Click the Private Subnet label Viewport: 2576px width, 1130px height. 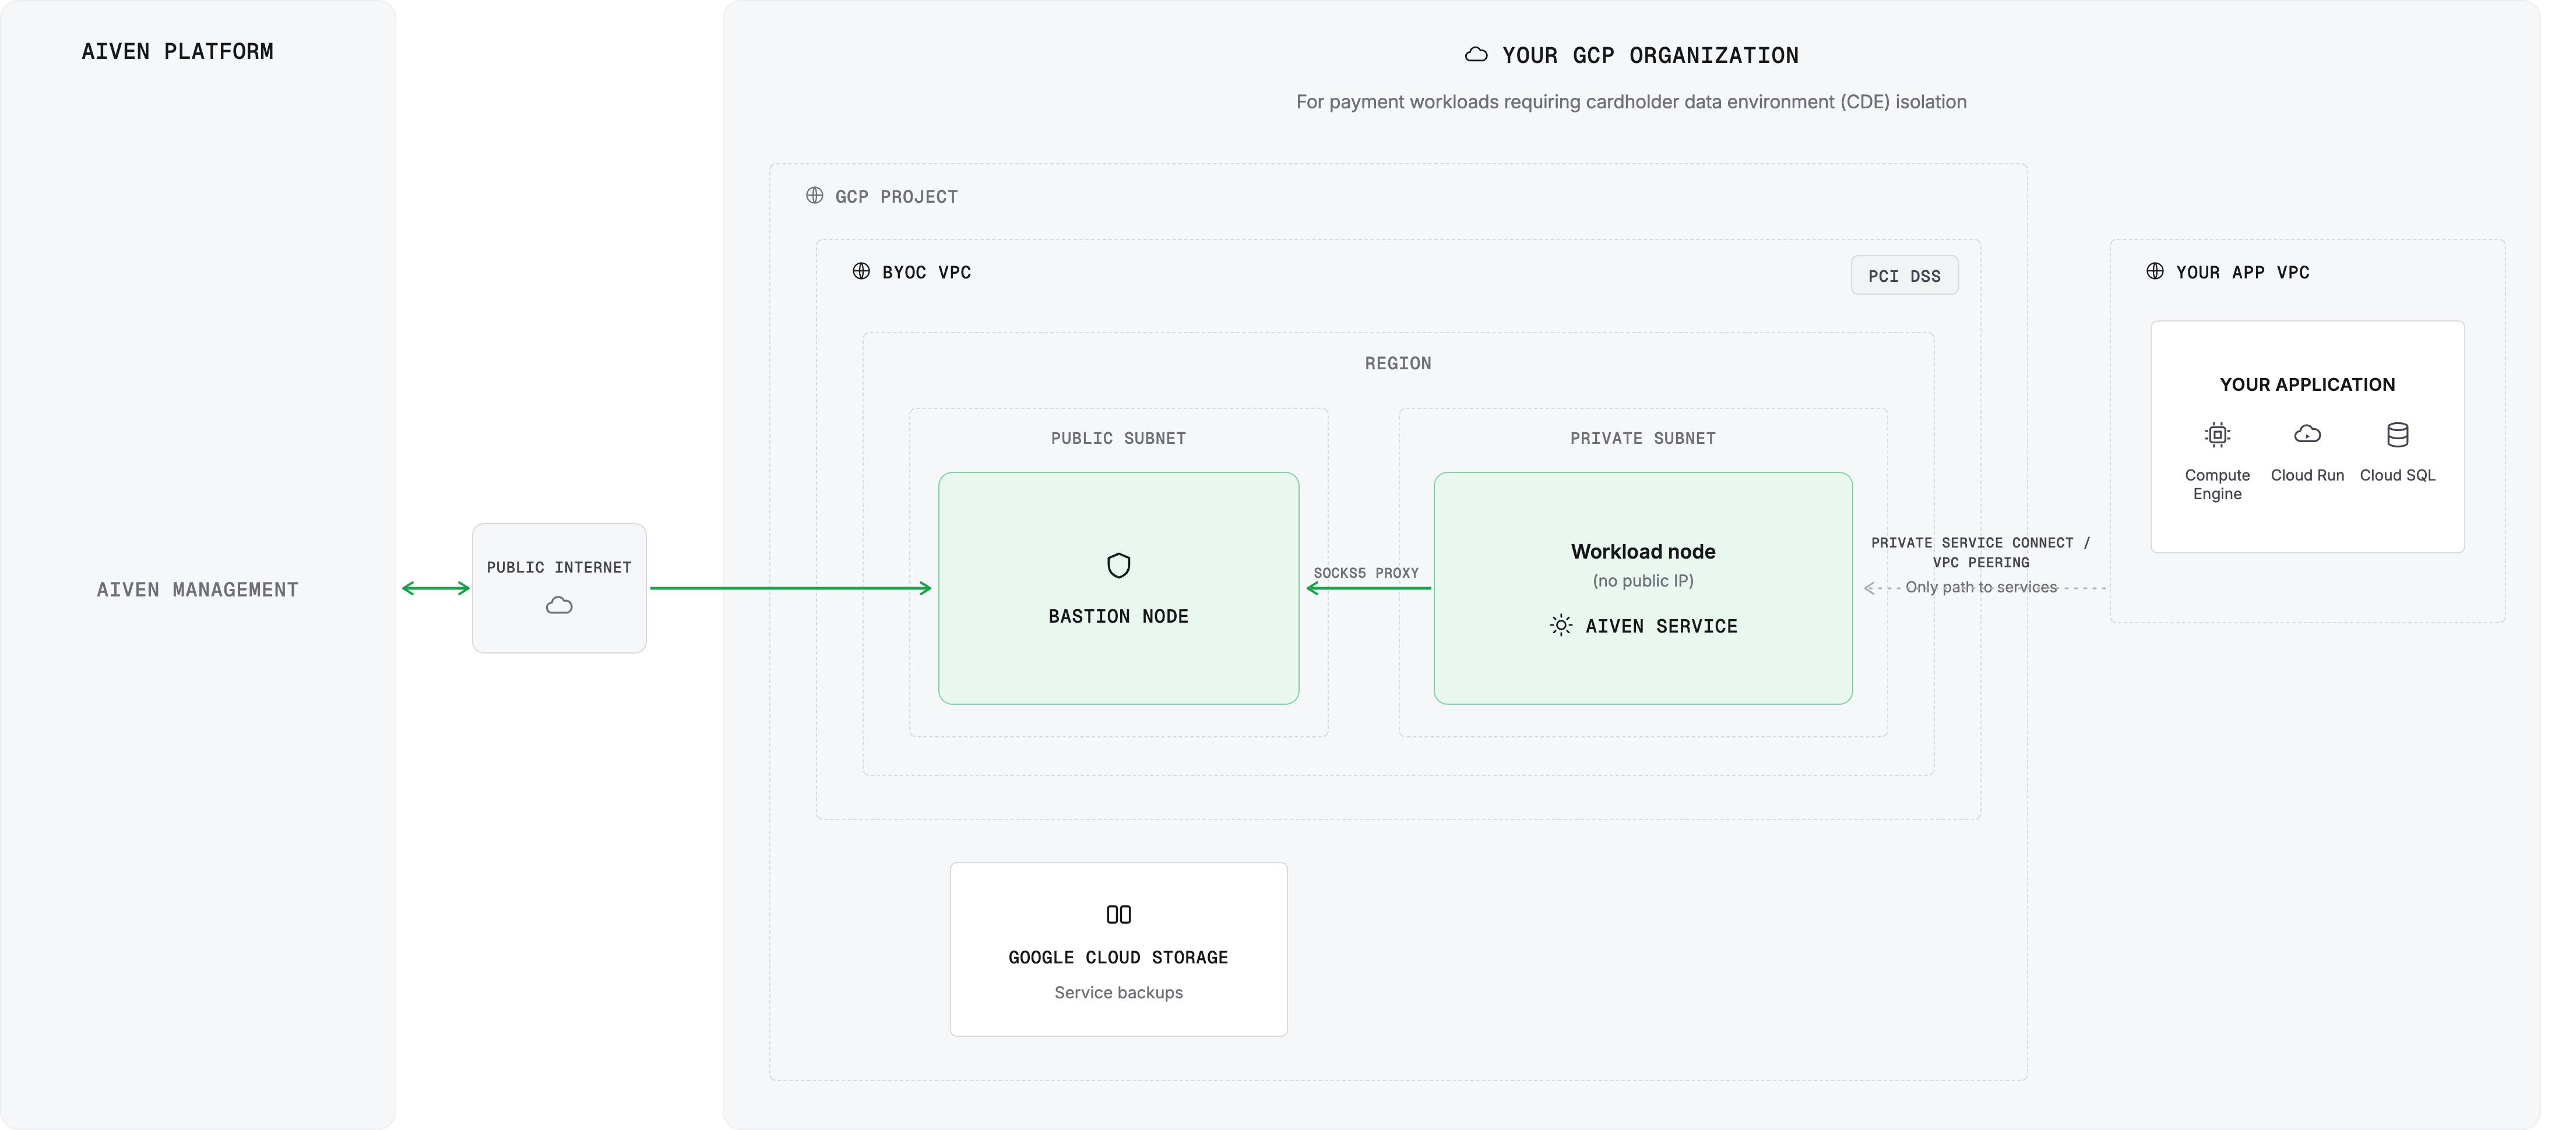coord(1642,439)
